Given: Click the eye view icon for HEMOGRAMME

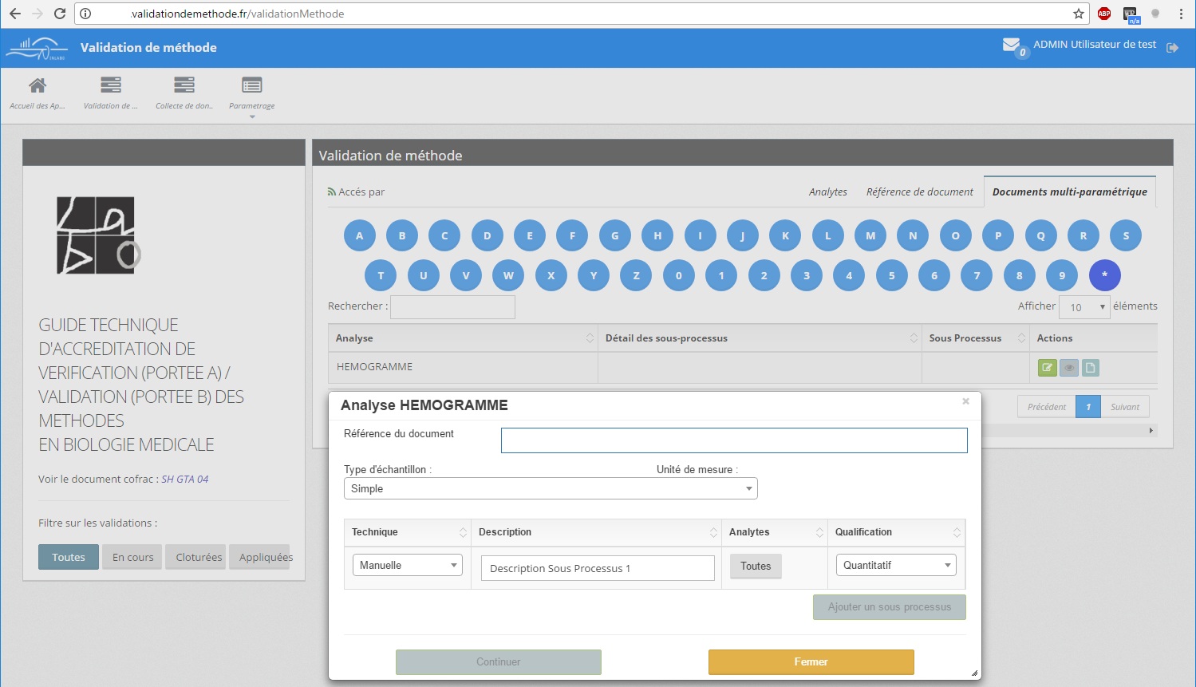Looking at the screenshot, I should click(1068, 368).
